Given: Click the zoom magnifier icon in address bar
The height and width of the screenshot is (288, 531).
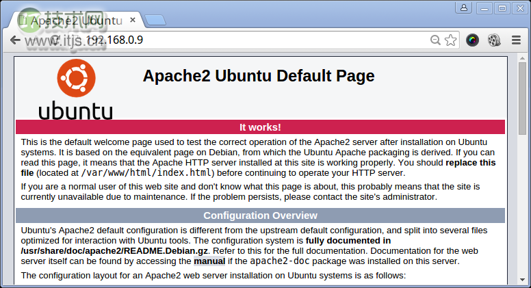Looking at the screenshot, I should [x=435, y=40].
